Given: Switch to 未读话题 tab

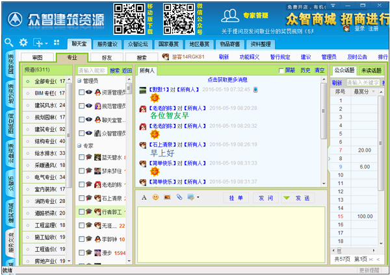Looking at the screenshot, I should click(x=371, y=71).
